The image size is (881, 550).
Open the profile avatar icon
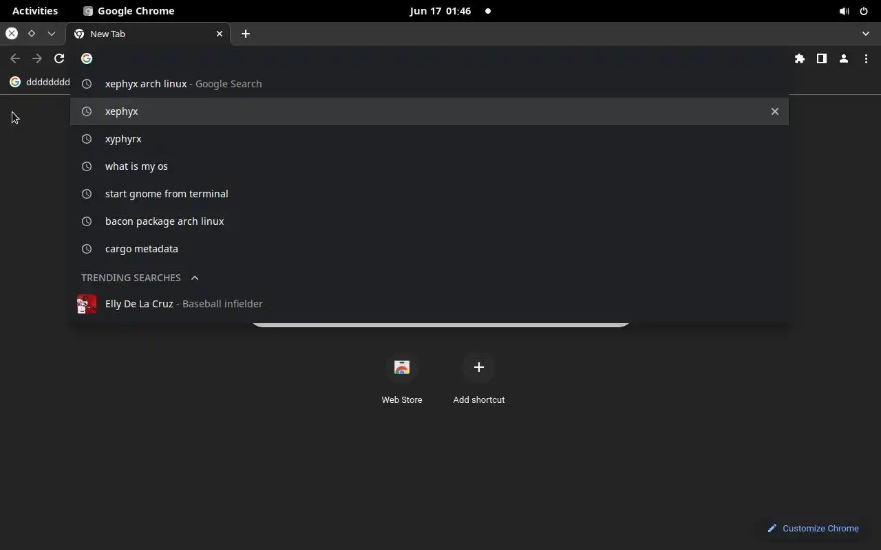pos(844,58)
